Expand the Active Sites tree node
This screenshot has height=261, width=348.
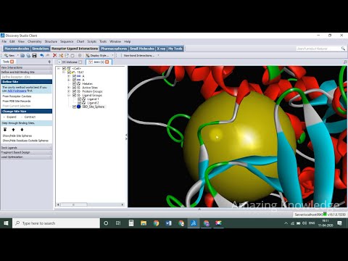[x=69, y=88]
